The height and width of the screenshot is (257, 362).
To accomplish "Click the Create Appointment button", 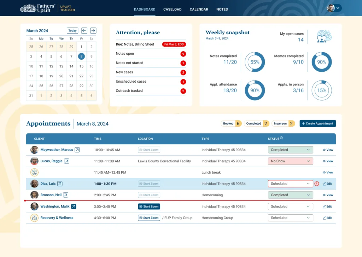I will 317,123.
